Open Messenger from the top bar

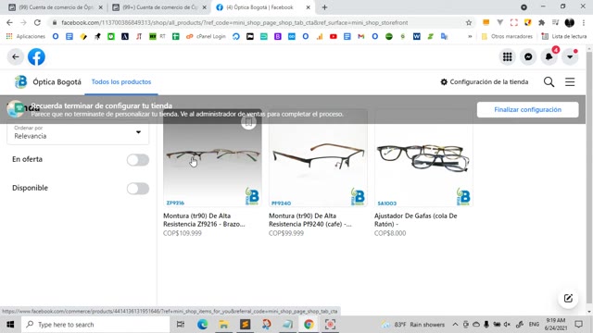tap(528, 57)
